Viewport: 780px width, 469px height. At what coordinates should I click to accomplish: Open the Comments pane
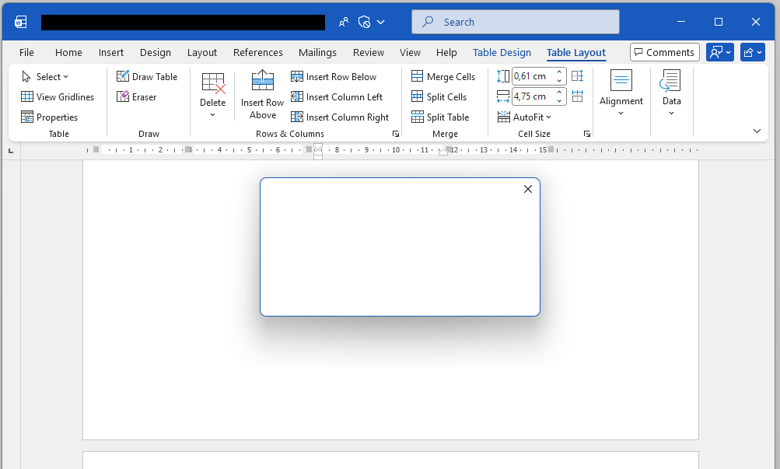tap(665, 52)
